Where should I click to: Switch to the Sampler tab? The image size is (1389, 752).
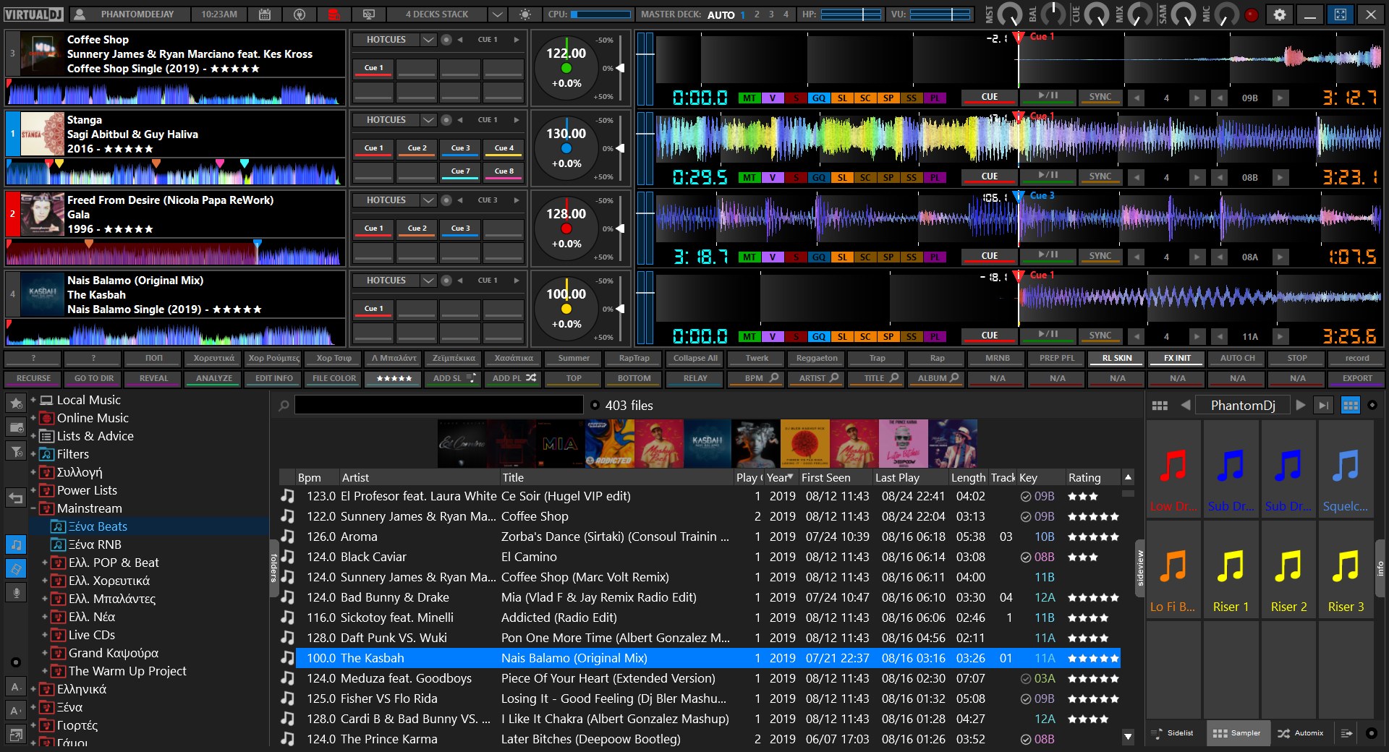1236,733
